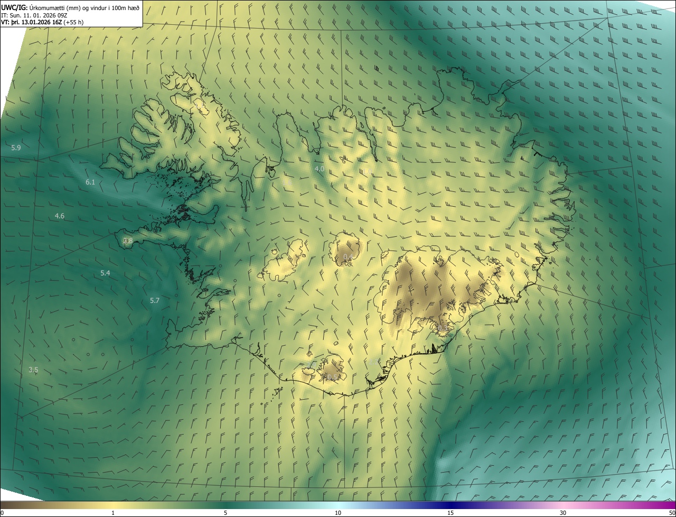Click the 4.0 value label on the map

tap(320, 169)
